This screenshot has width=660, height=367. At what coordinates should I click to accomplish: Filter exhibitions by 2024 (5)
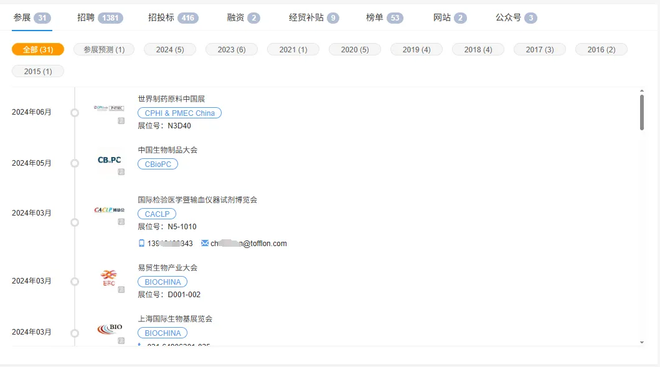170,49
